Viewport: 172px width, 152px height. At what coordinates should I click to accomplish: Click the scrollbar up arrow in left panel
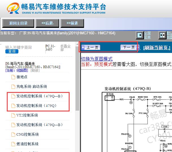tap(77, 44)
